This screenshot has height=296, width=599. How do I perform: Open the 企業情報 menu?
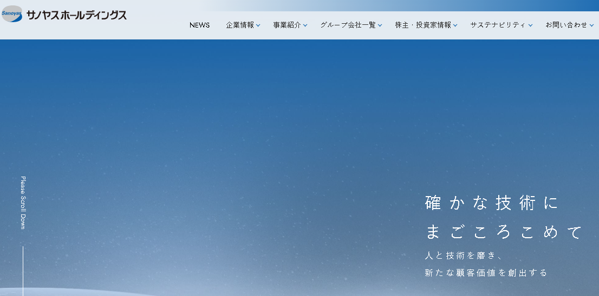240,25
